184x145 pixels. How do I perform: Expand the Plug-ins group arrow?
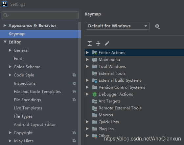tap(87, 129)
